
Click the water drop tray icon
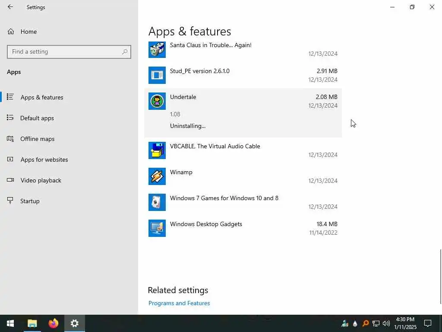click(355, 323)
